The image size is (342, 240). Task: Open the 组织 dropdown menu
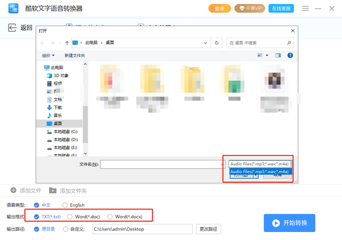[48, 55]
